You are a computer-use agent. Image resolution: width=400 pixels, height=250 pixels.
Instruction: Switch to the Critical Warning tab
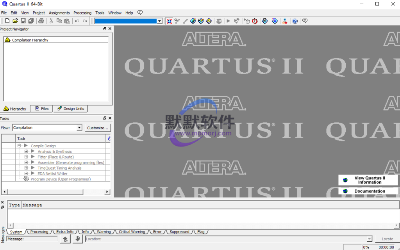[132, 232]
